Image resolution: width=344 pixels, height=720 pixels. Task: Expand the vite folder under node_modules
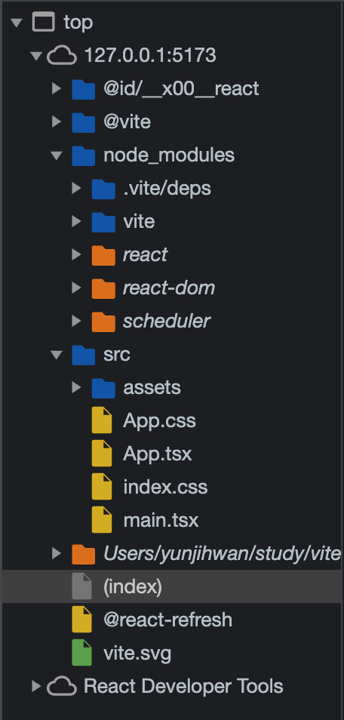[76, 221]
